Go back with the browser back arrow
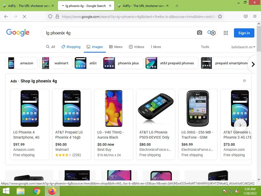This screenshot has width=261, height=196. click(6, 17)
